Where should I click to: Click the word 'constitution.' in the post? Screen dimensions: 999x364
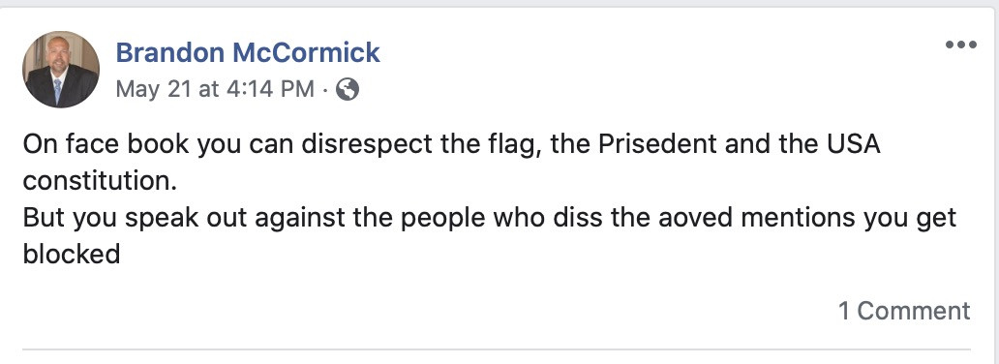(x=100, y=181)
